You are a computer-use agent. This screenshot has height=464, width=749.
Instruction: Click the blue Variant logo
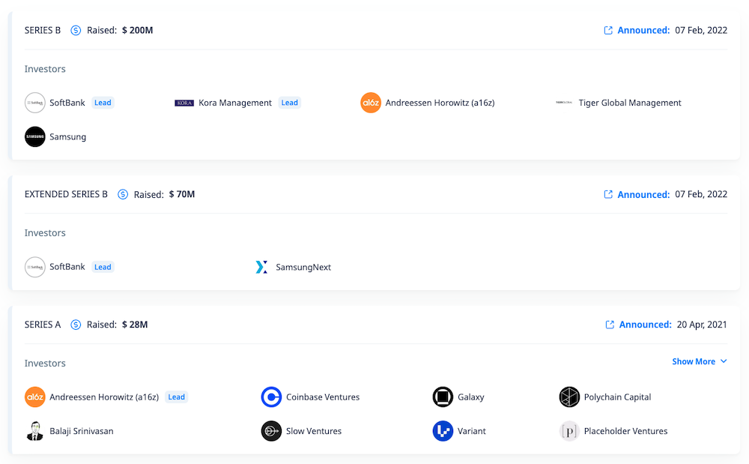(443, 431)
